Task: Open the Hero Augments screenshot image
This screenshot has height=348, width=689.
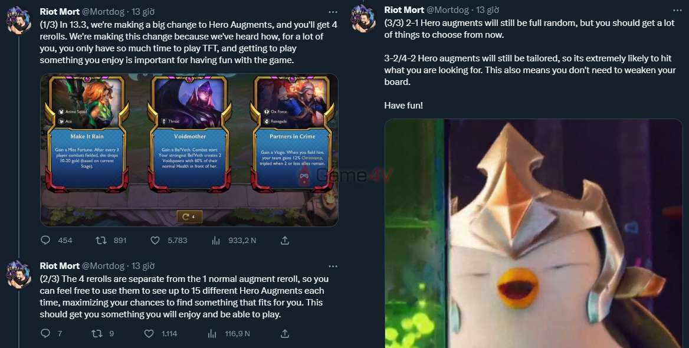Action: click(189, 150)
